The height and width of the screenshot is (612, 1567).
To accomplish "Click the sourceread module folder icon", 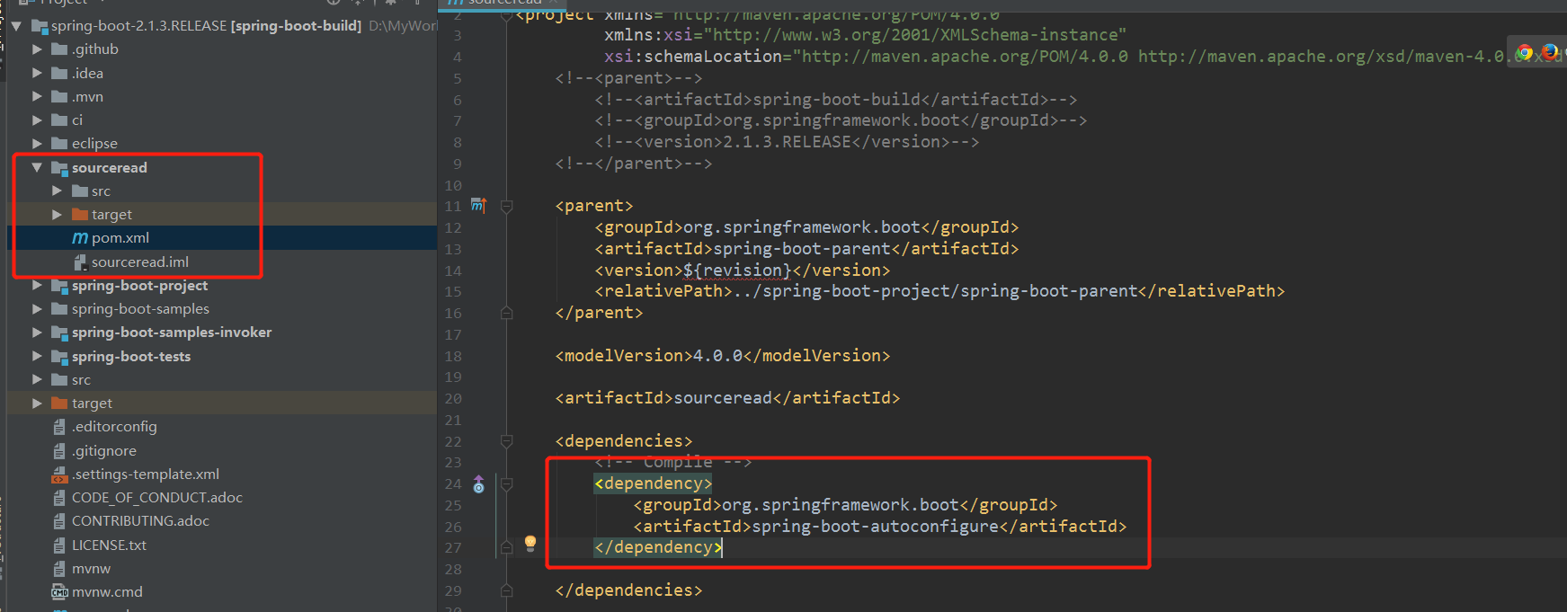I will [x=60, y=168].
